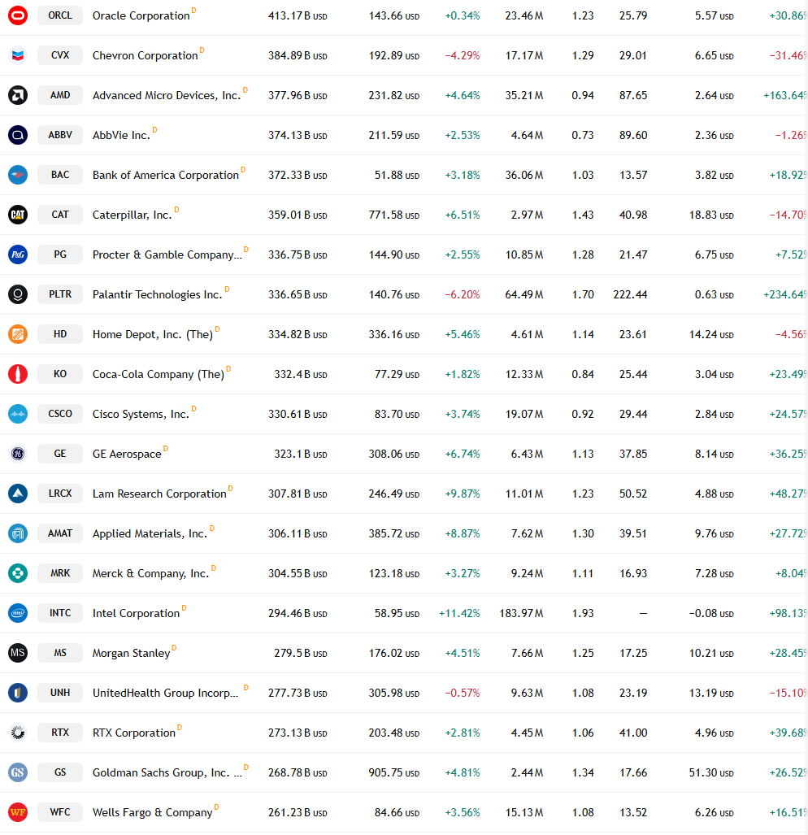Click the Bank of America logo icon
This screenshot has height=835, width=808.
coord(18,175)
